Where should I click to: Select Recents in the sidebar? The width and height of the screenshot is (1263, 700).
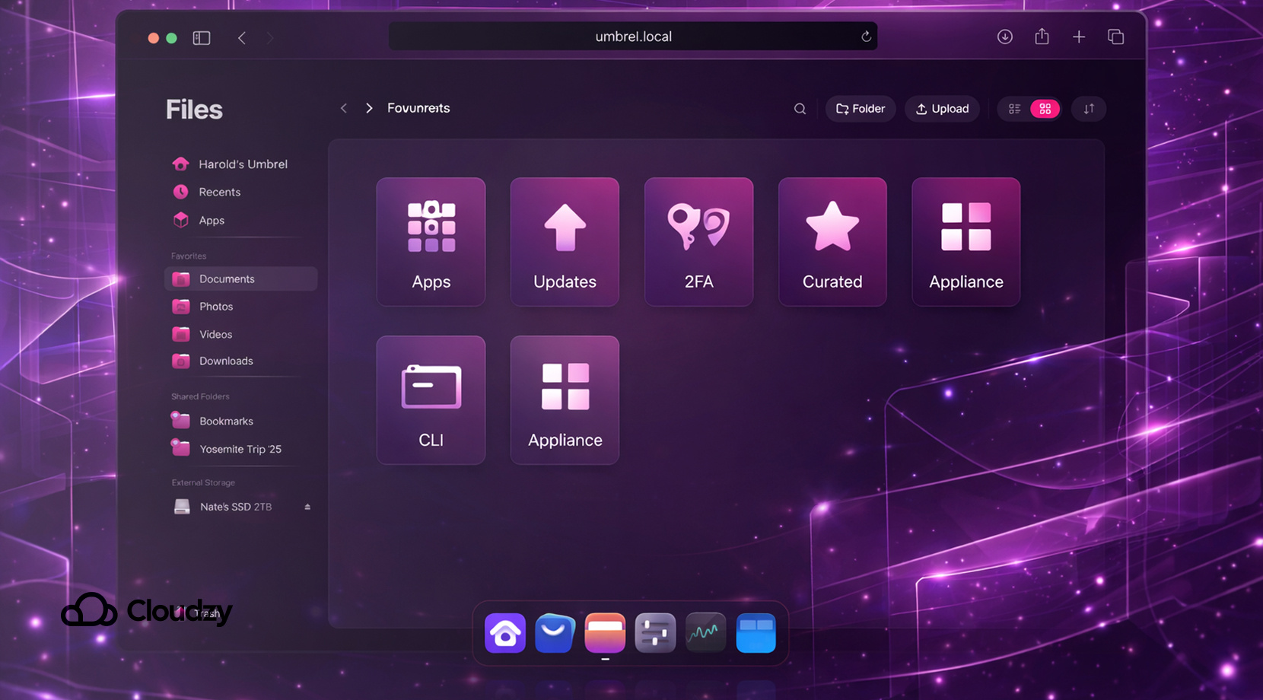tap(218, 192)
